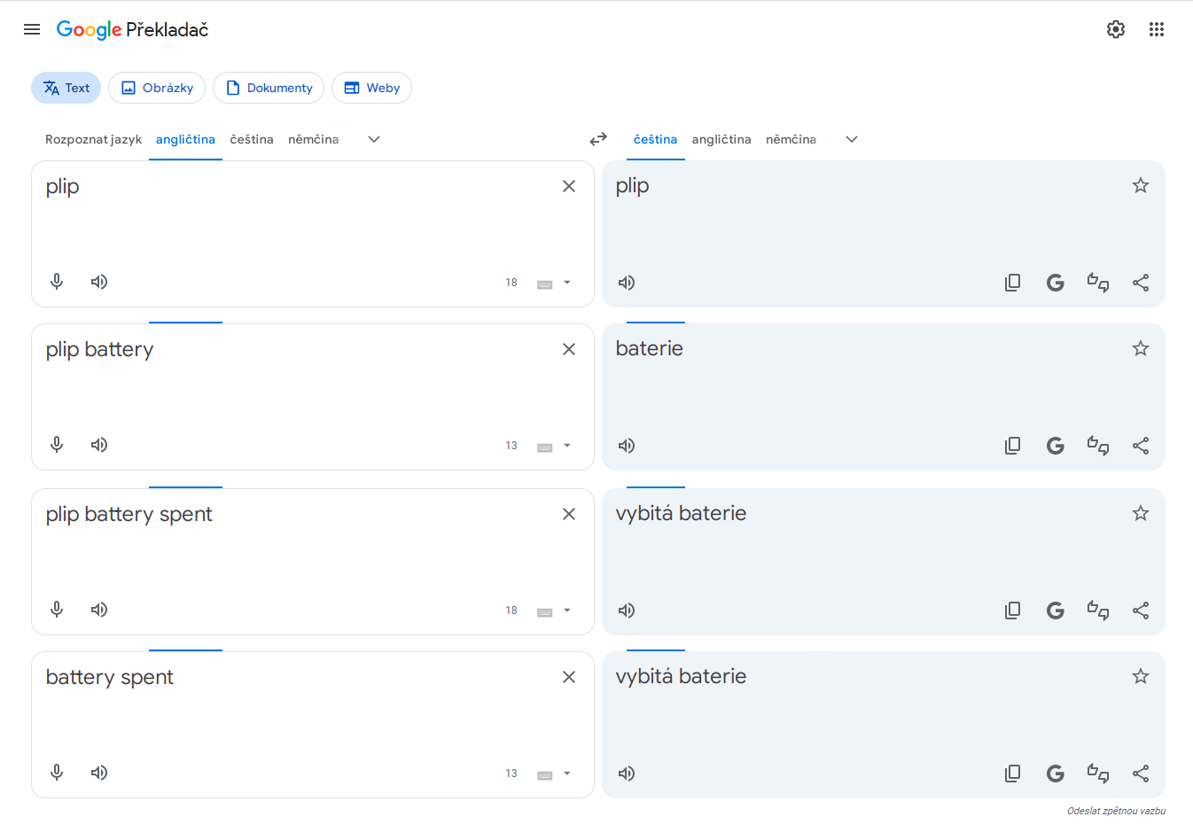Open keyboard input options for 'plip' box

pos(566,283)
